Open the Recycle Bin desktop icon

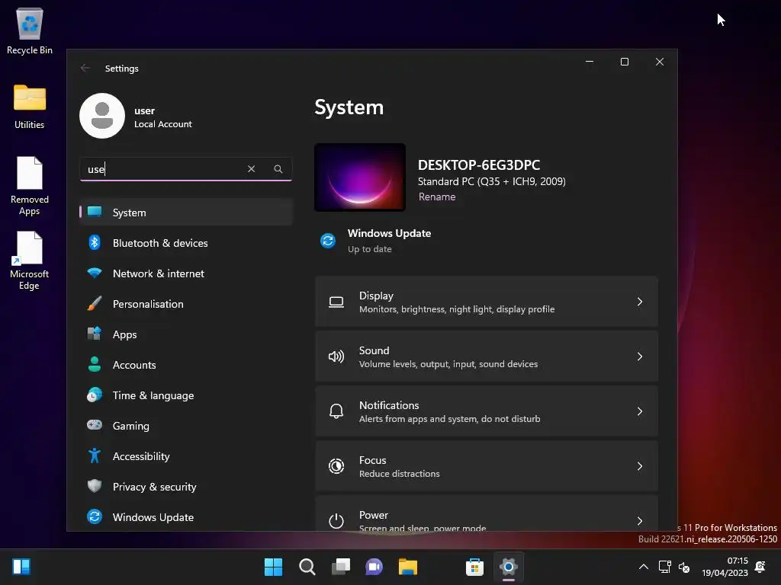pyautogui.click(x=30, y=30)
